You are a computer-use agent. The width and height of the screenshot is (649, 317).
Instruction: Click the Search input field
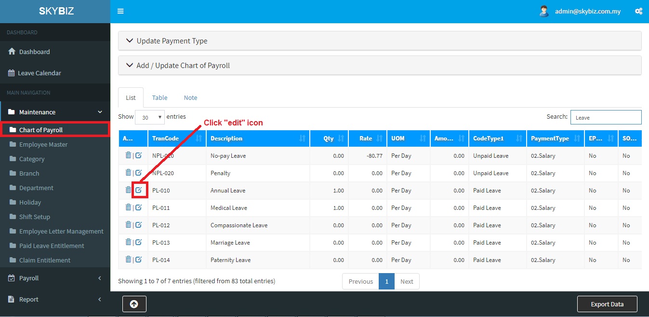tap(606, 117)
